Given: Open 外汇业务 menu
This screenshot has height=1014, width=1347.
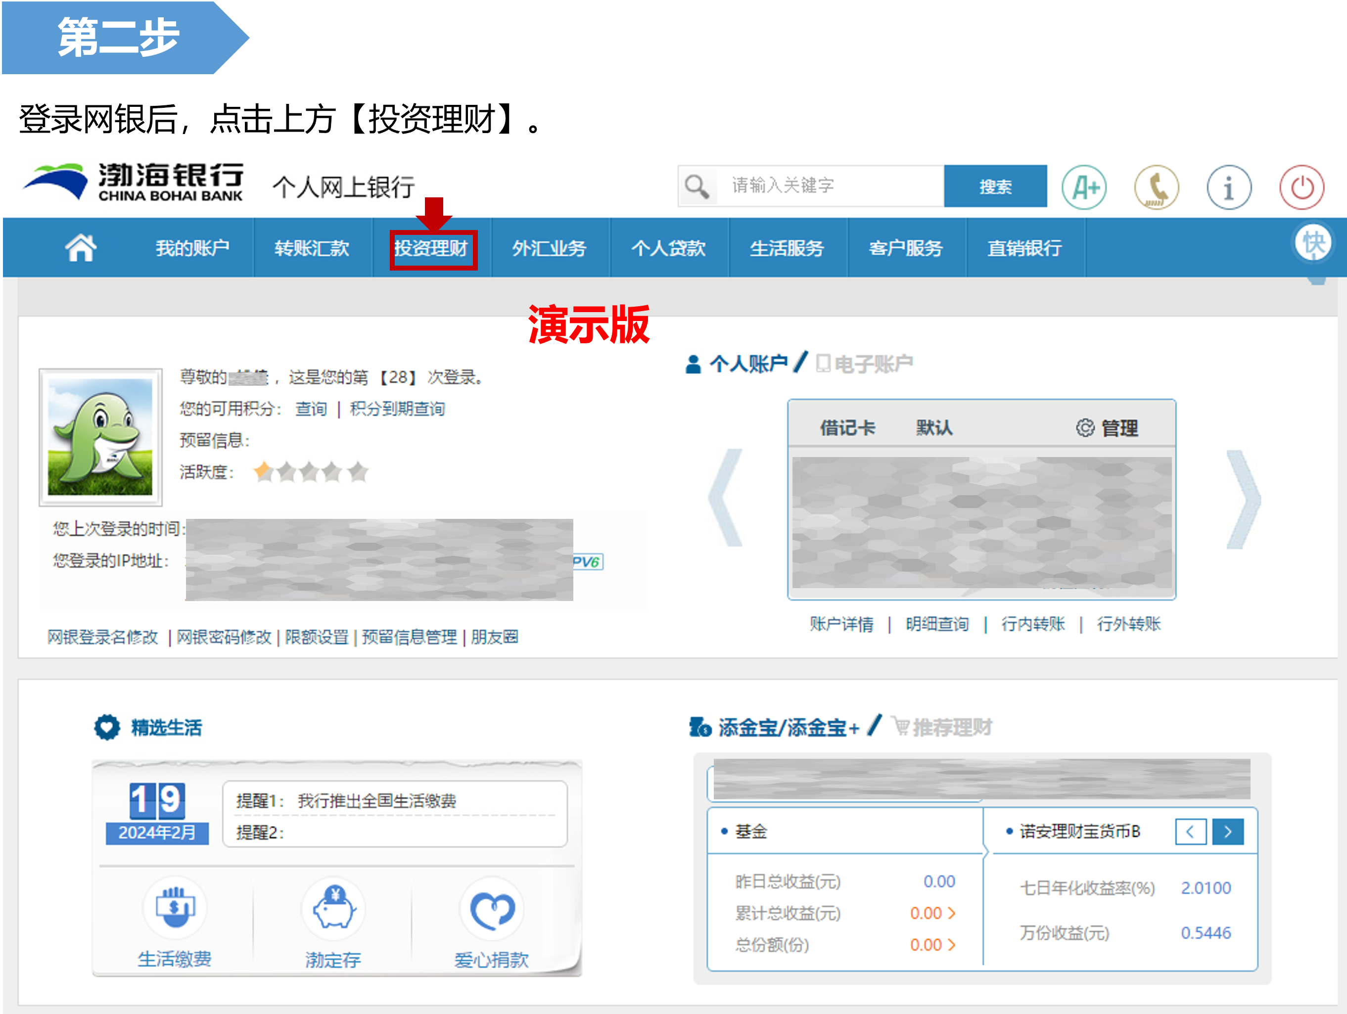Looking at the screenshot, I should click(549, 248).
